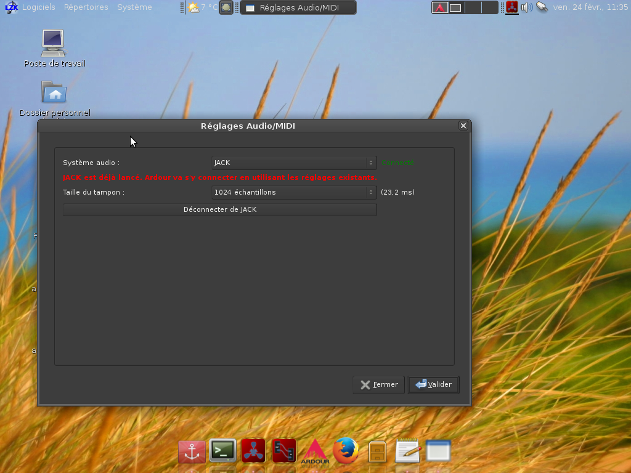Screen dimensions: 631x473
Task: Click the (23,2 ms) latency text
Action: tap(397, 192)
